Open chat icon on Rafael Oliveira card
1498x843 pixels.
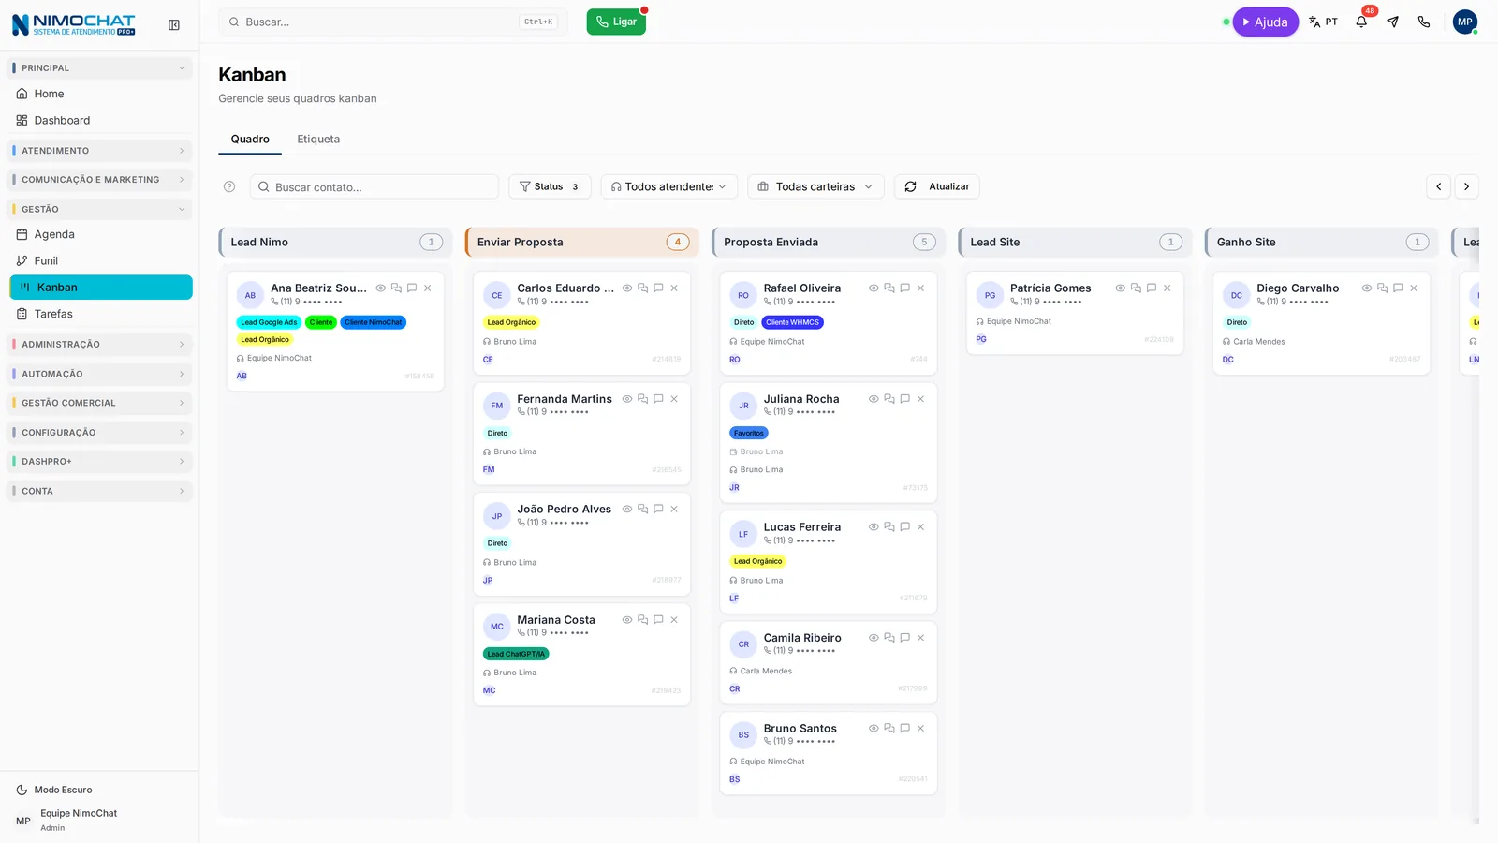point(889,288)
